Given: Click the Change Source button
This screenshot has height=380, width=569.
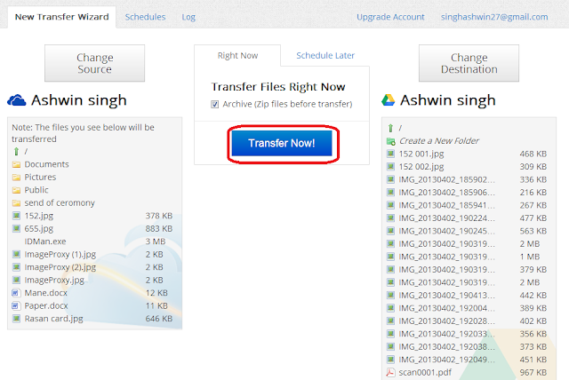Looking at the screenshot, I should point(95,63).
